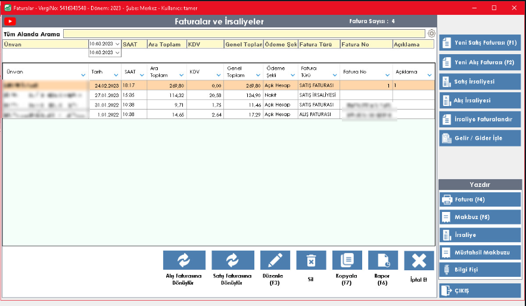Open Fatura No column filter arrow
This screenshot has width=526, height=306.
(x=387, y=75)
